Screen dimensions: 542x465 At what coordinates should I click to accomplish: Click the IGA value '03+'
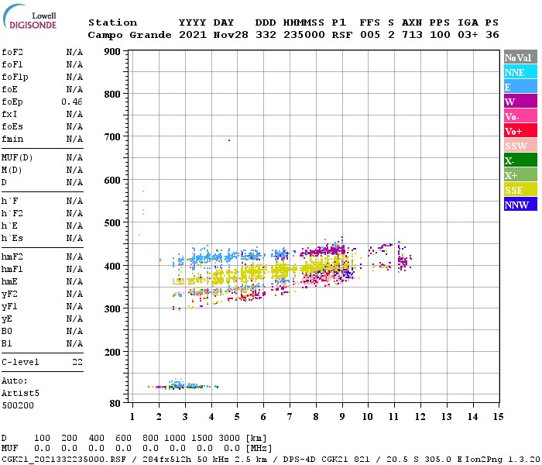coord(468,35)
